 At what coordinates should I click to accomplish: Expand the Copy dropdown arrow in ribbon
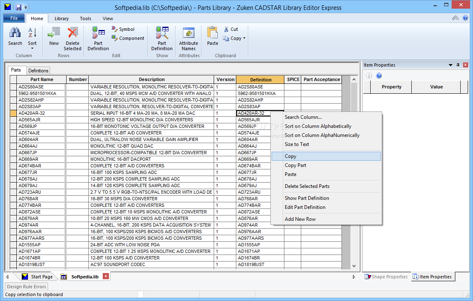tap(245, 38)
